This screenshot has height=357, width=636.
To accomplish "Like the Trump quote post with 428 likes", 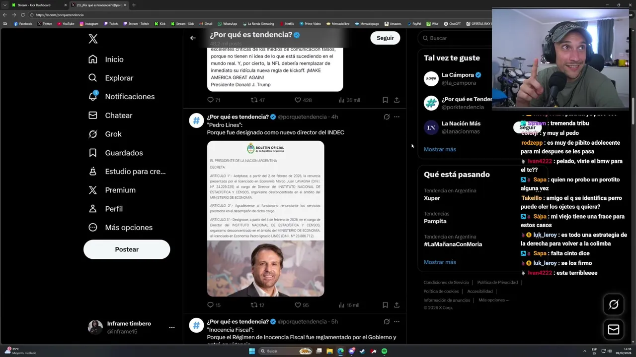I will [298, 100].
